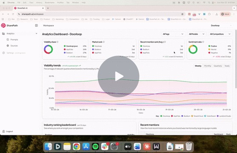
Task: Bookmark the page with the star icon
Action: tap(182, 14)
